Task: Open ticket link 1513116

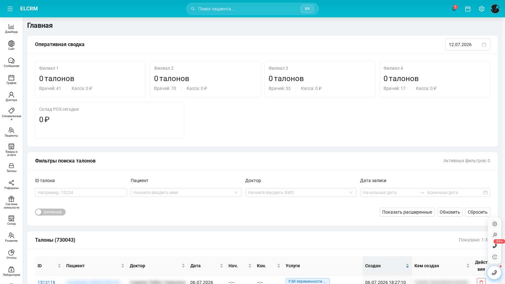Action: tap(46, 282)
